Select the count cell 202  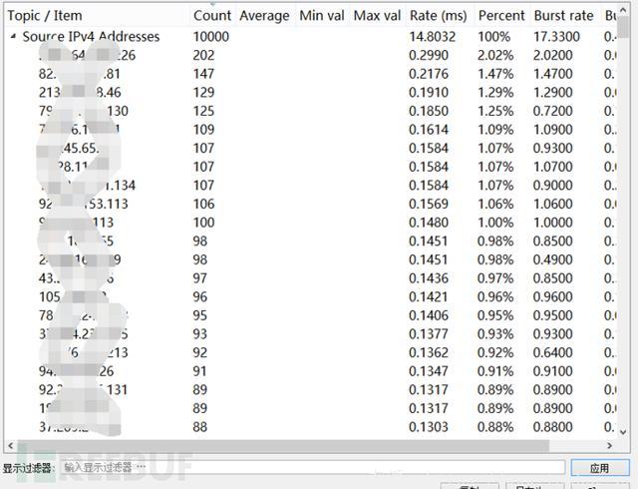(x=203, y=56)
